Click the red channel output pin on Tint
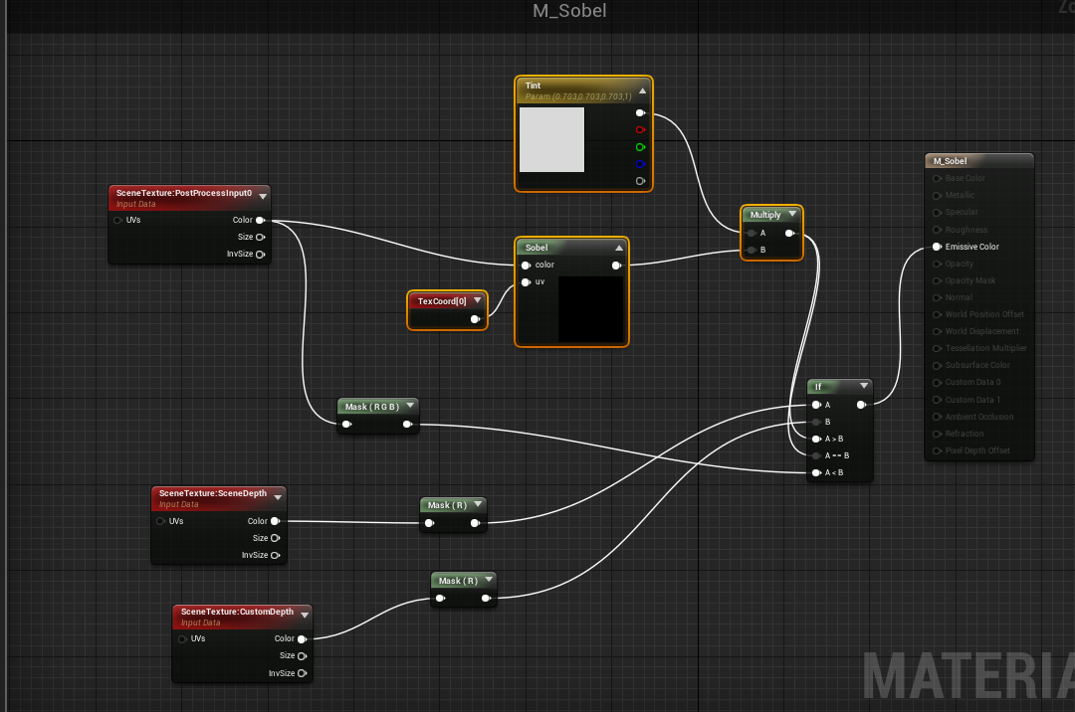This screenshot has width=1075, height=712. [639, 129]
